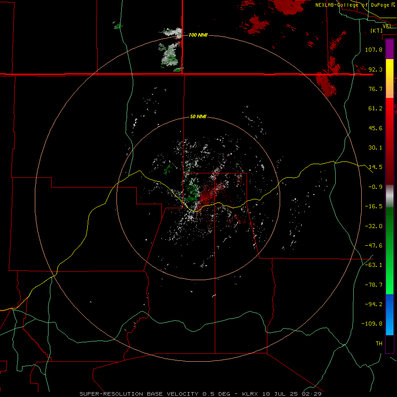Click the 100 NMI range ring label
The image size is (397, 397).
click(x=198, y=35)
